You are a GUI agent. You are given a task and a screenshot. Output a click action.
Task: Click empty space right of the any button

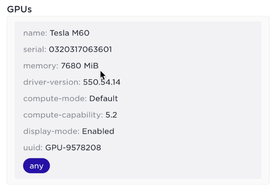tap(156, 166)
